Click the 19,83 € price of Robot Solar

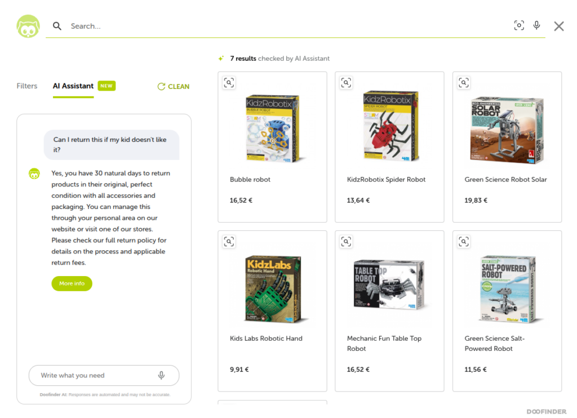click(476, 201)
